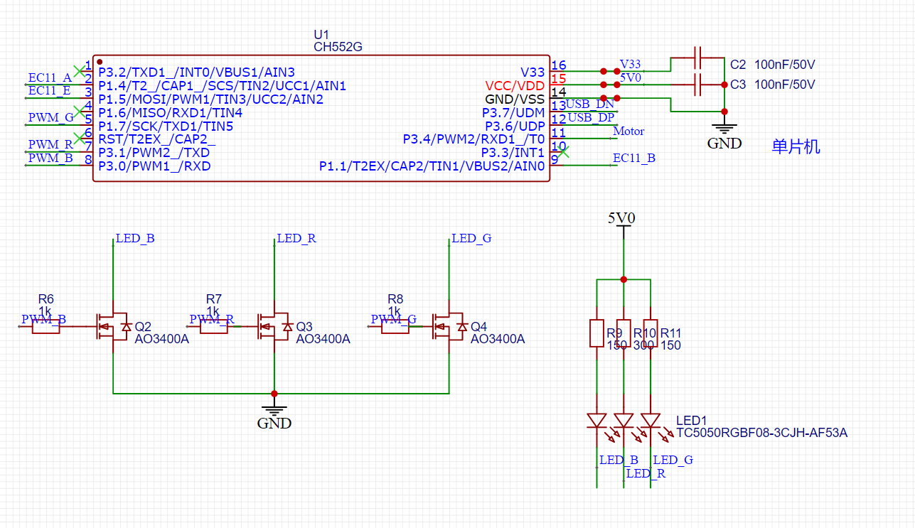
Task: Select the Motor net label
Action: (628, 131)
